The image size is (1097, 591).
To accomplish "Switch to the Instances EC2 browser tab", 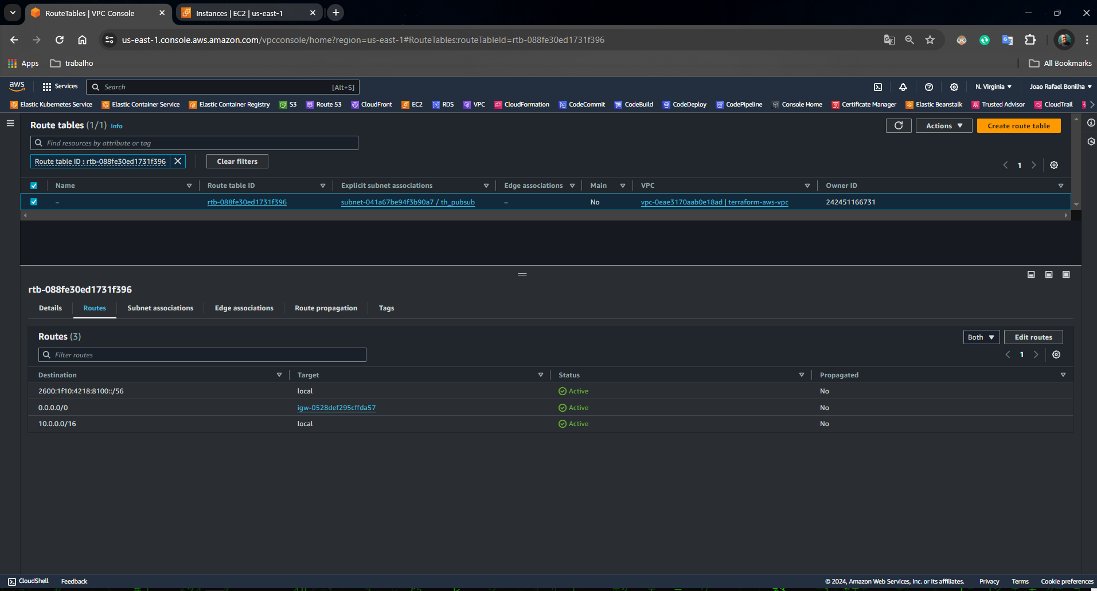I will [248, 13].
